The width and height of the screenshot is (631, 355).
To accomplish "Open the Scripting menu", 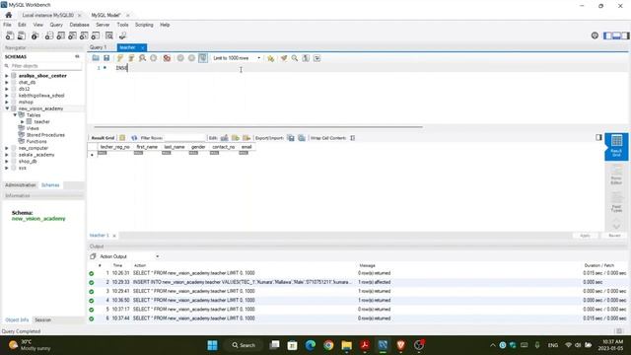I will [x=144, y=25].
